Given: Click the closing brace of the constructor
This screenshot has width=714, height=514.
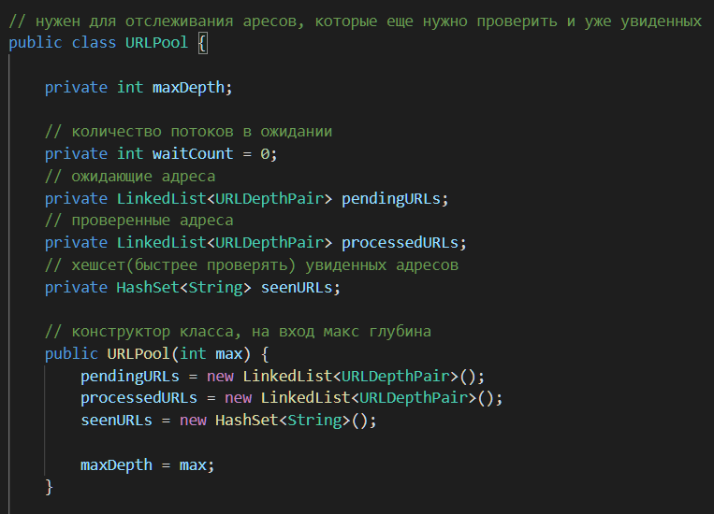Looking at the screenshot, I should pyautogui.click(x=49, y=487).
